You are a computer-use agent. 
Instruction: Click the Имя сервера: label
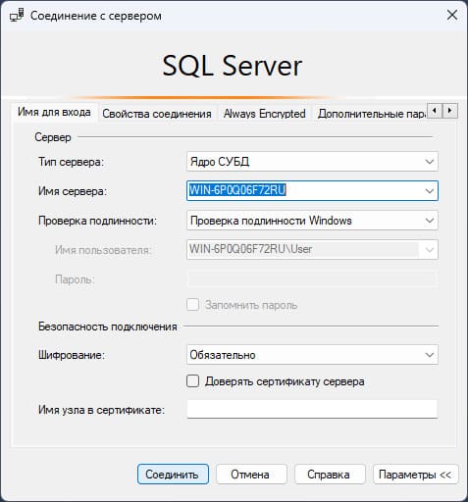coord(73,191)
